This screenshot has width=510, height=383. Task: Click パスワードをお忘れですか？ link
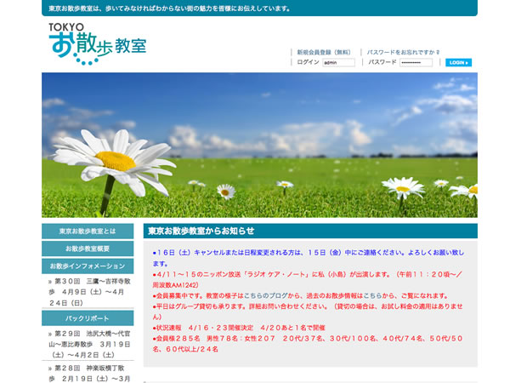(x=403, y=52)
